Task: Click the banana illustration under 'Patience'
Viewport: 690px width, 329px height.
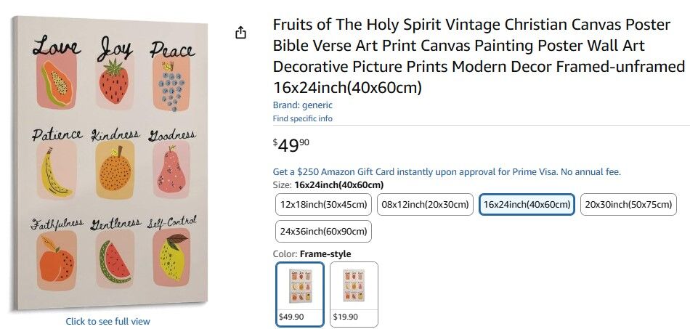Action: coord(56,171)
